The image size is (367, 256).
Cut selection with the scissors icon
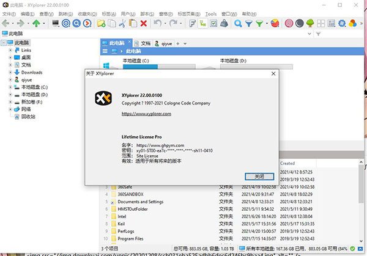tap(122, 23)
